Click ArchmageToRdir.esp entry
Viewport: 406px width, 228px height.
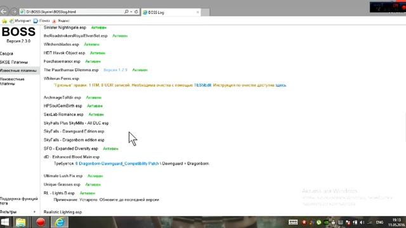click(x=62, y=98)
